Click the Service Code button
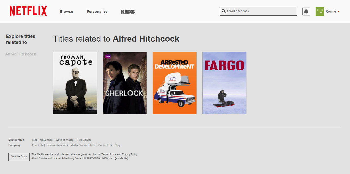The image size is (350, 174). (19, 156)
